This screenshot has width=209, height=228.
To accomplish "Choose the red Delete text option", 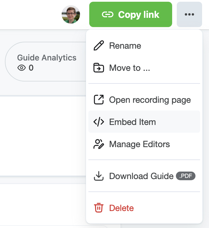I will (121, 208).
